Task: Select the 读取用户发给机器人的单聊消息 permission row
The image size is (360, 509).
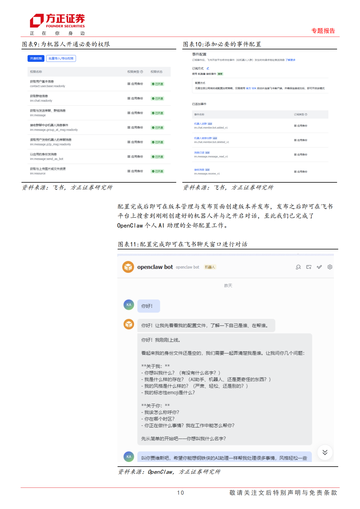Action: point(99,142)
